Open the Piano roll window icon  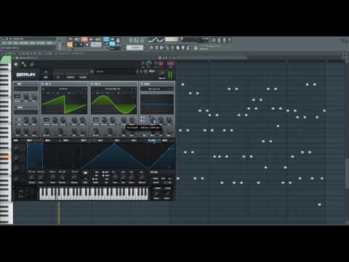tap(156, 47)
